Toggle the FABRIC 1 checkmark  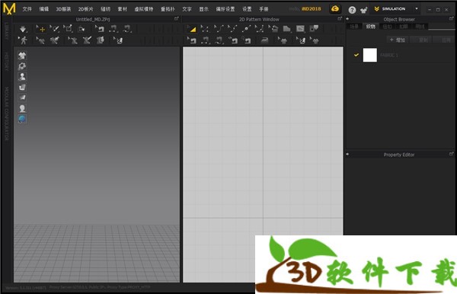pyautogui.click(x=356, y=55)
